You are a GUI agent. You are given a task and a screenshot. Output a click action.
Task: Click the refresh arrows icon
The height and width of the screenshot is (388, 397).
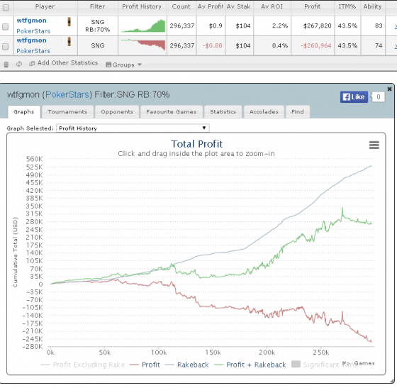pyautogui.click(x=19, y=64)
